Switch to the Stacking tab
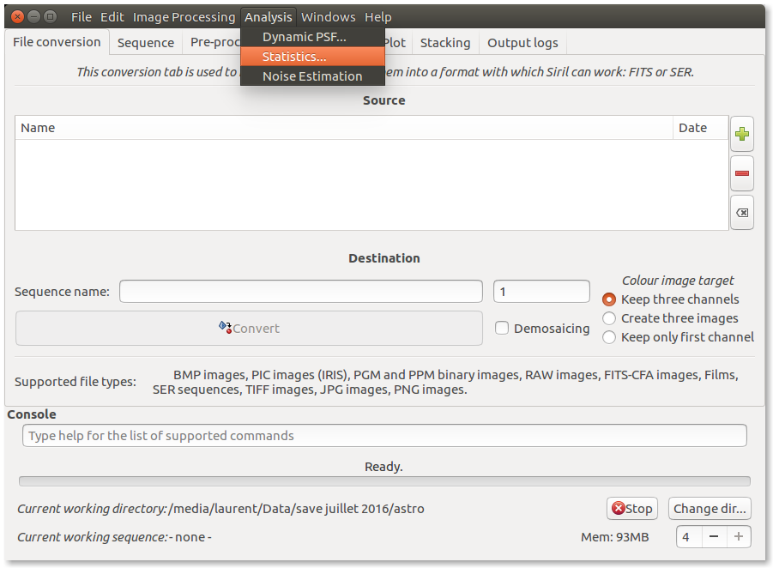 444,43
